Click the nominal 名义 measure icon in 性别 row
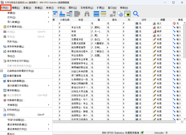This screenshot has height=135, width=186. click(155, 35)
